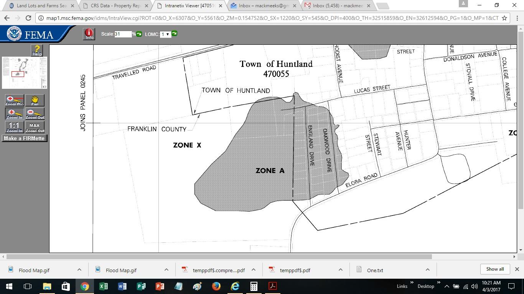Open Excel from the Windows taskbar
Viewport: 524px width, 294px height.
click(x=103, y=286)
